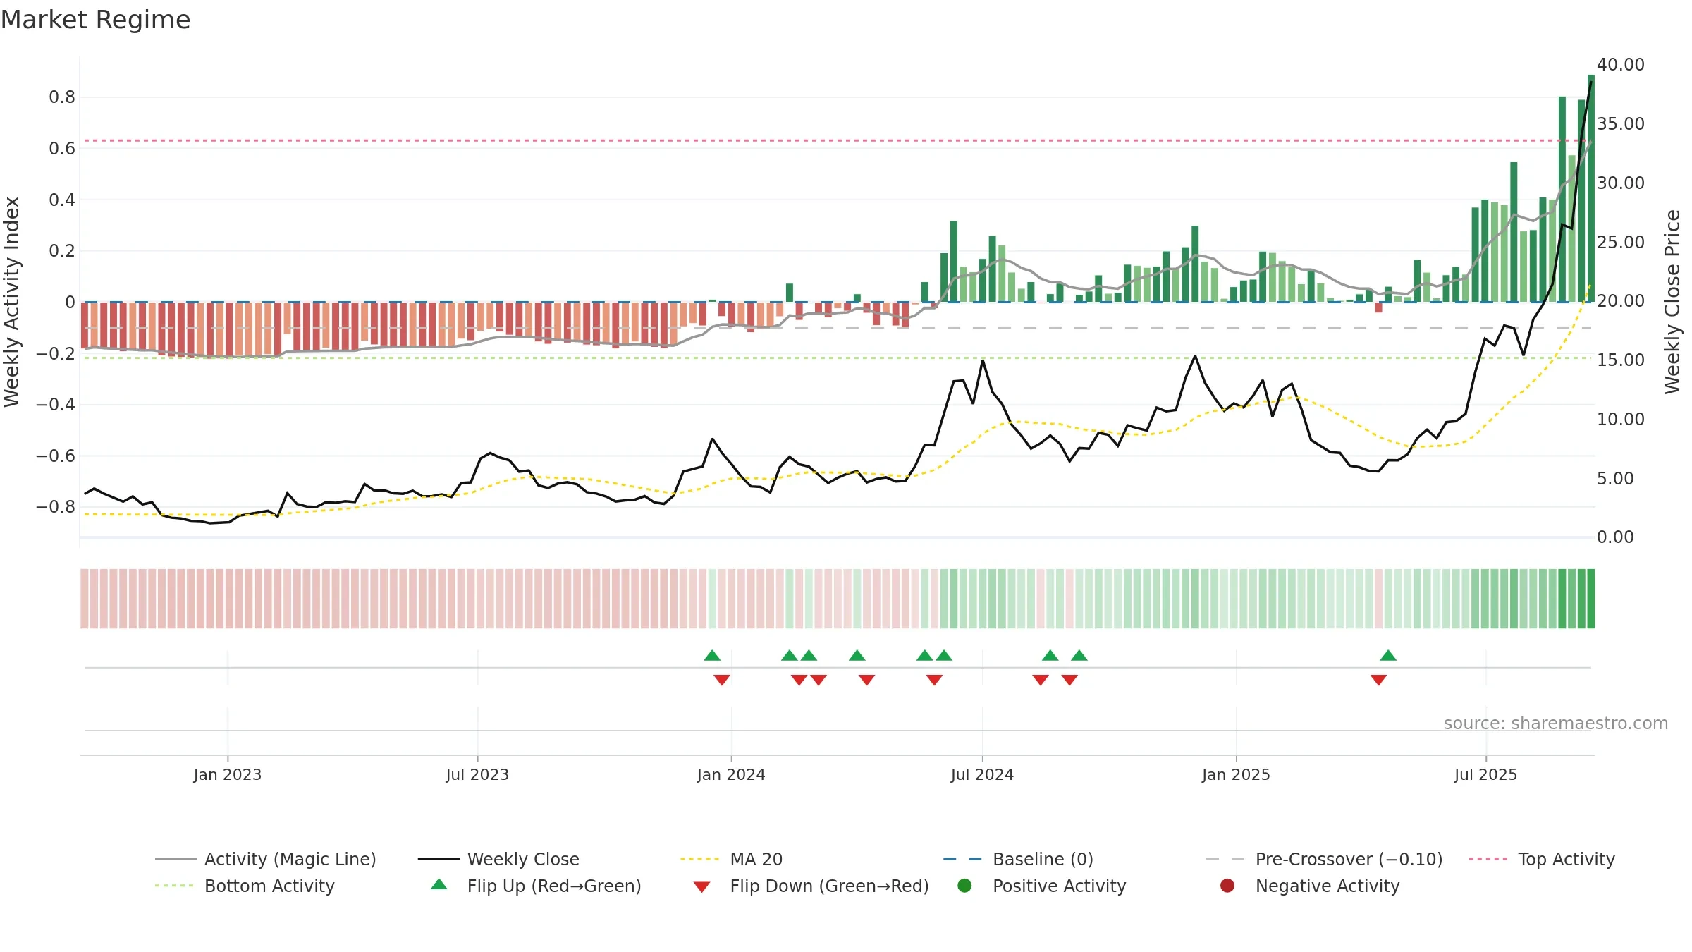
Task: Click the source: sharemaestro.com text
Action: (1556, 724)
